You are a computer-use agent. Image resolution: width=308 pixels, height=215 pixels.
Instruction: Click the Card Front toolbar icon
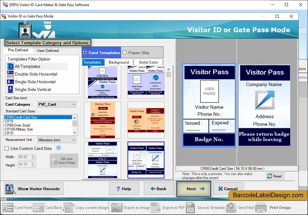(7, 208)
